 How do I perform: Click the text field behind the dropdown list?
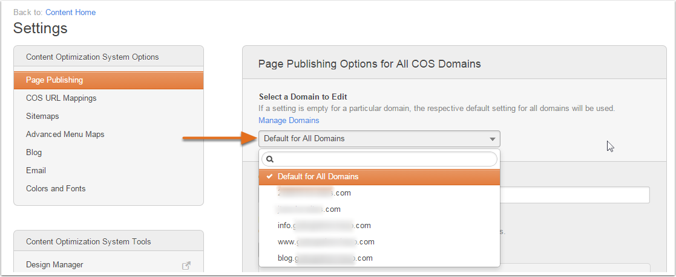[x=575, y=195]
